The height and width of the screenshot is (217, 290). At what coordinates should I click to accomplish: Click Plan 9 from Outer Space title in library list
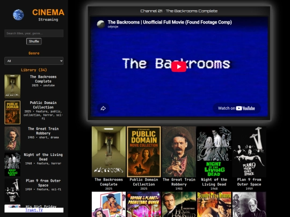[43, 183]
